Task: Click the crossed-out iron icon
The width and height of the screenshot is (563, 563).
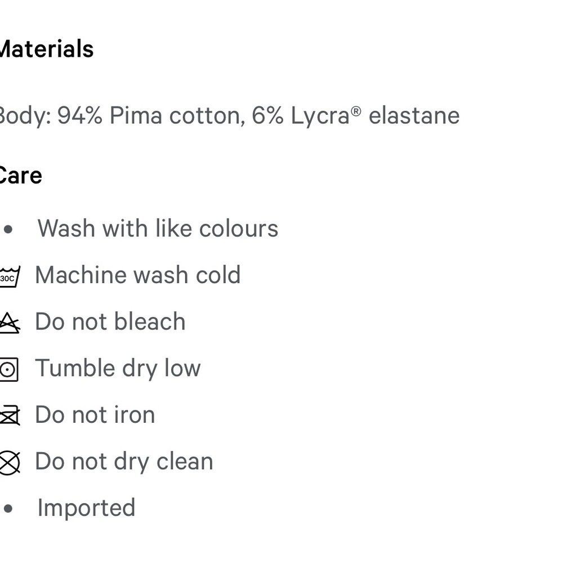Action: tap(10, 415)
